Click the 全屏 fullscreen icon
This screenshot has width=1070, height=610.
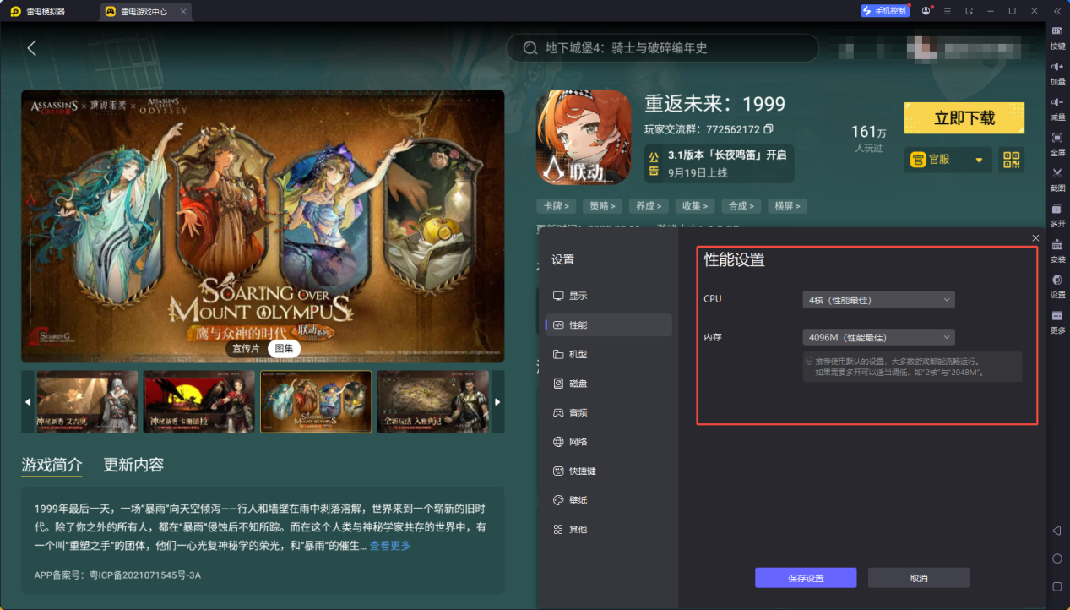[1057, 138]
